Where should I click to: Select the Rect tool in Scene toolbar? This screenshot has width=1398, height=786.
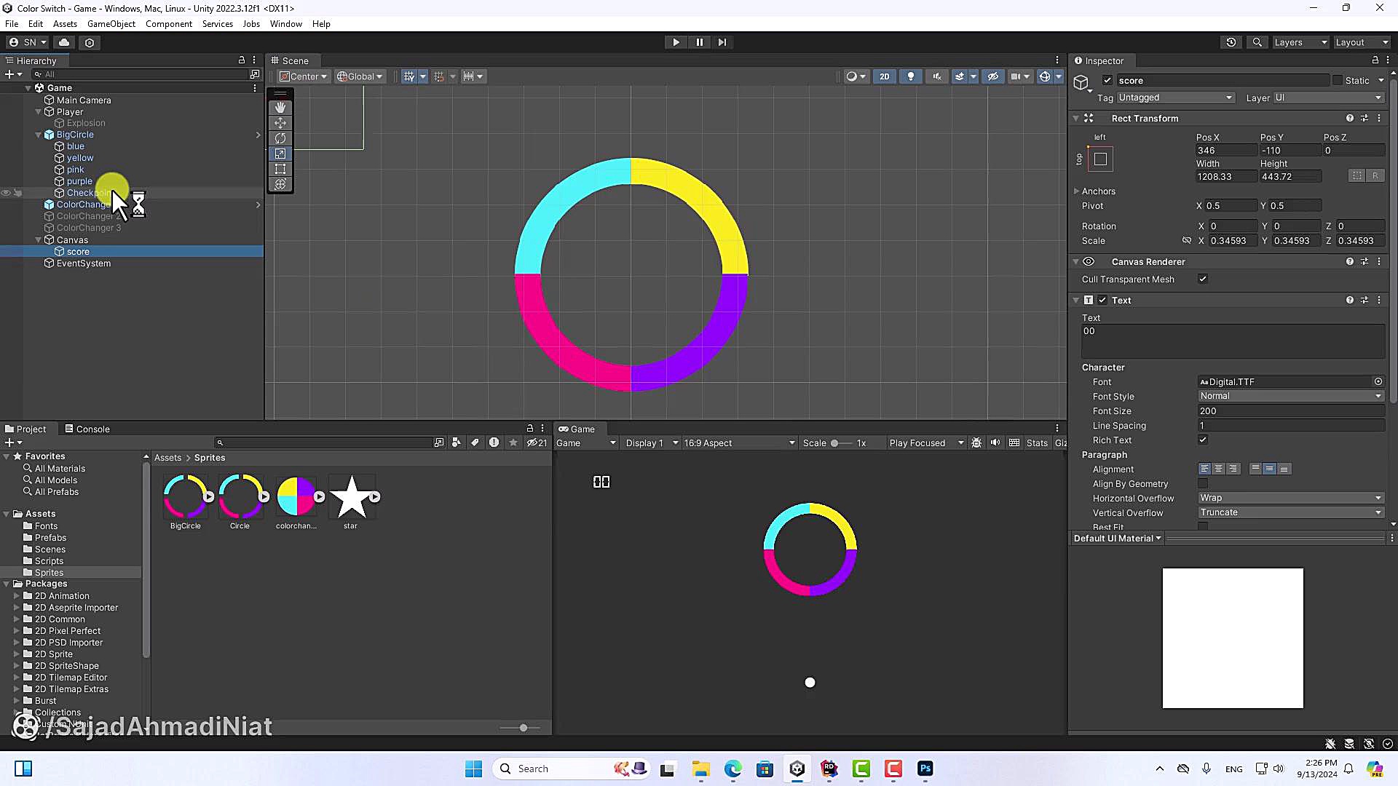point(280,169)
